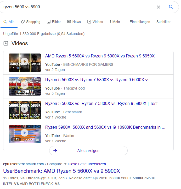The image size is (181, 189).
Task: Click Diese Seite übersetzen link
Action: coord(87,164)
